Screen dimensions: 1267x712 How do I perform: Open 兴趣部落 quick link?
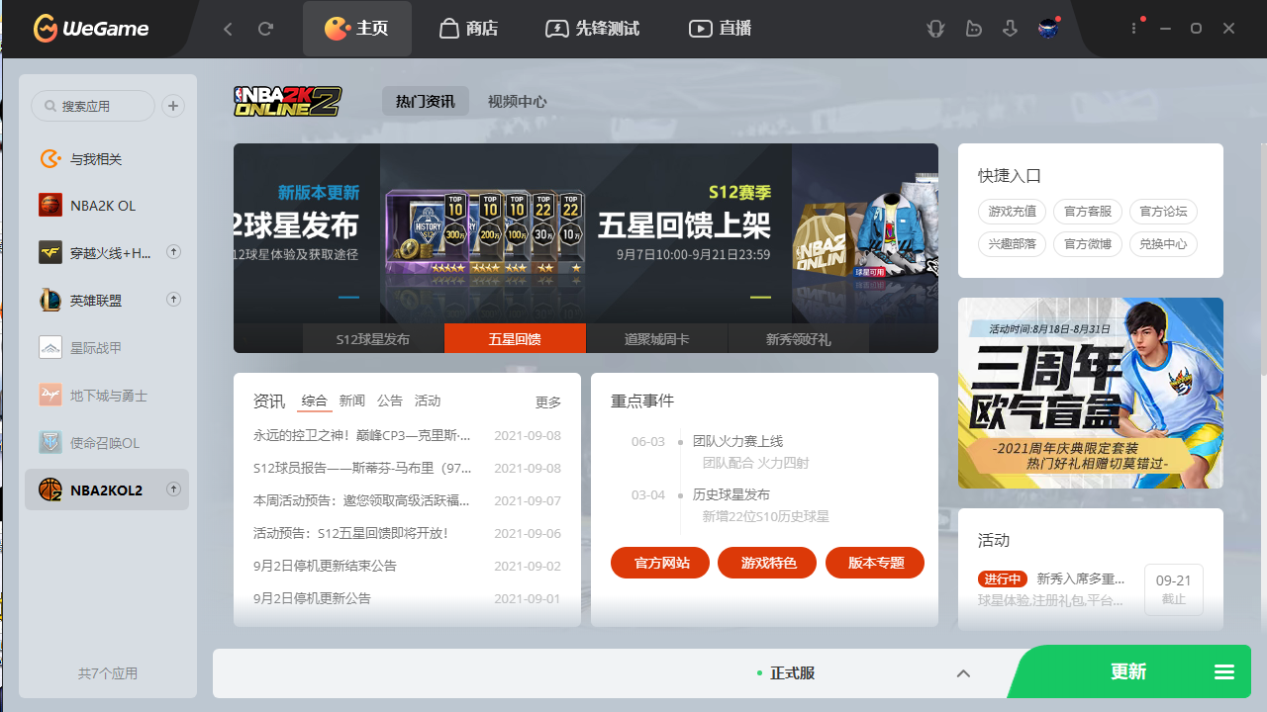[1012, 244]
